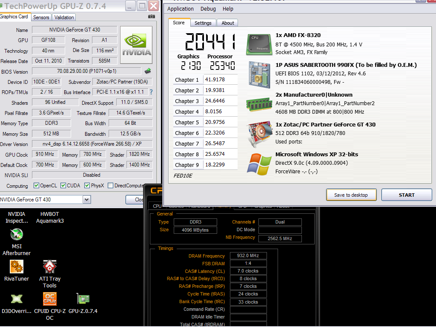Viewport: 436px width, 327px height.
Task: Select the Score tab in Aquamark
Action: 179,23
